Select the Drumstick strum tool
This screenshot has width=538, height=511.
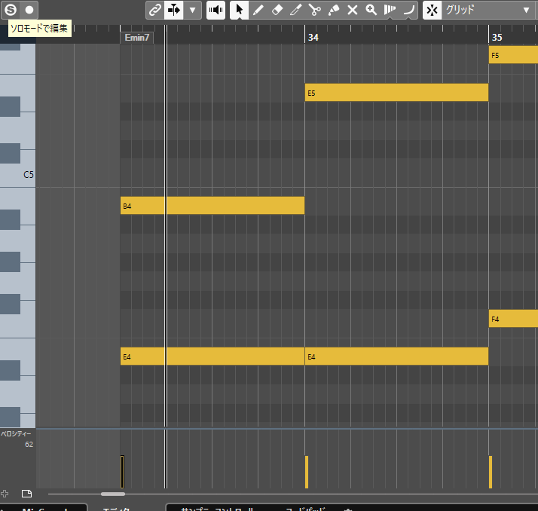390,10
